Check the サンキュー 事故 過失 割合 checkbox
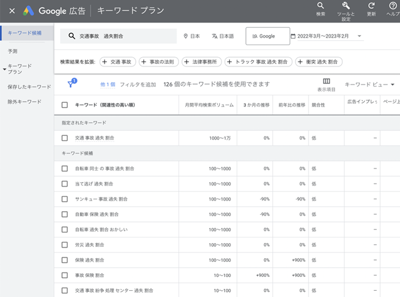 (x=65, y=199)
